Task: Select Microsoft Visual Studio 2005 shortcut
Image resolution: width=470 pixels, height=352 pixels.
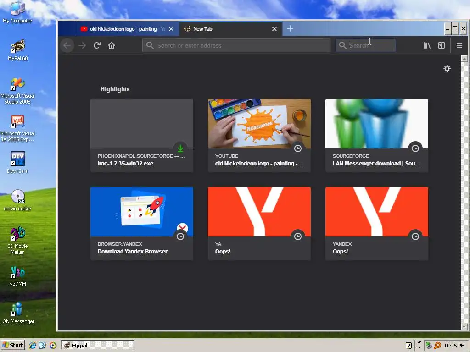Action: point(18,91)
